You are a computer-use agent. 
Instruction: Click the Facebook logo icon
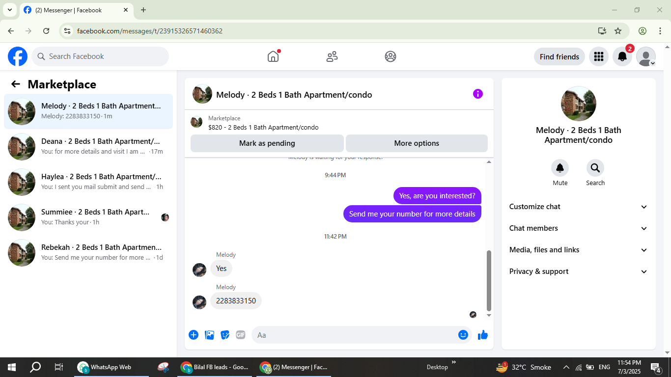click(x=18, y=56)
